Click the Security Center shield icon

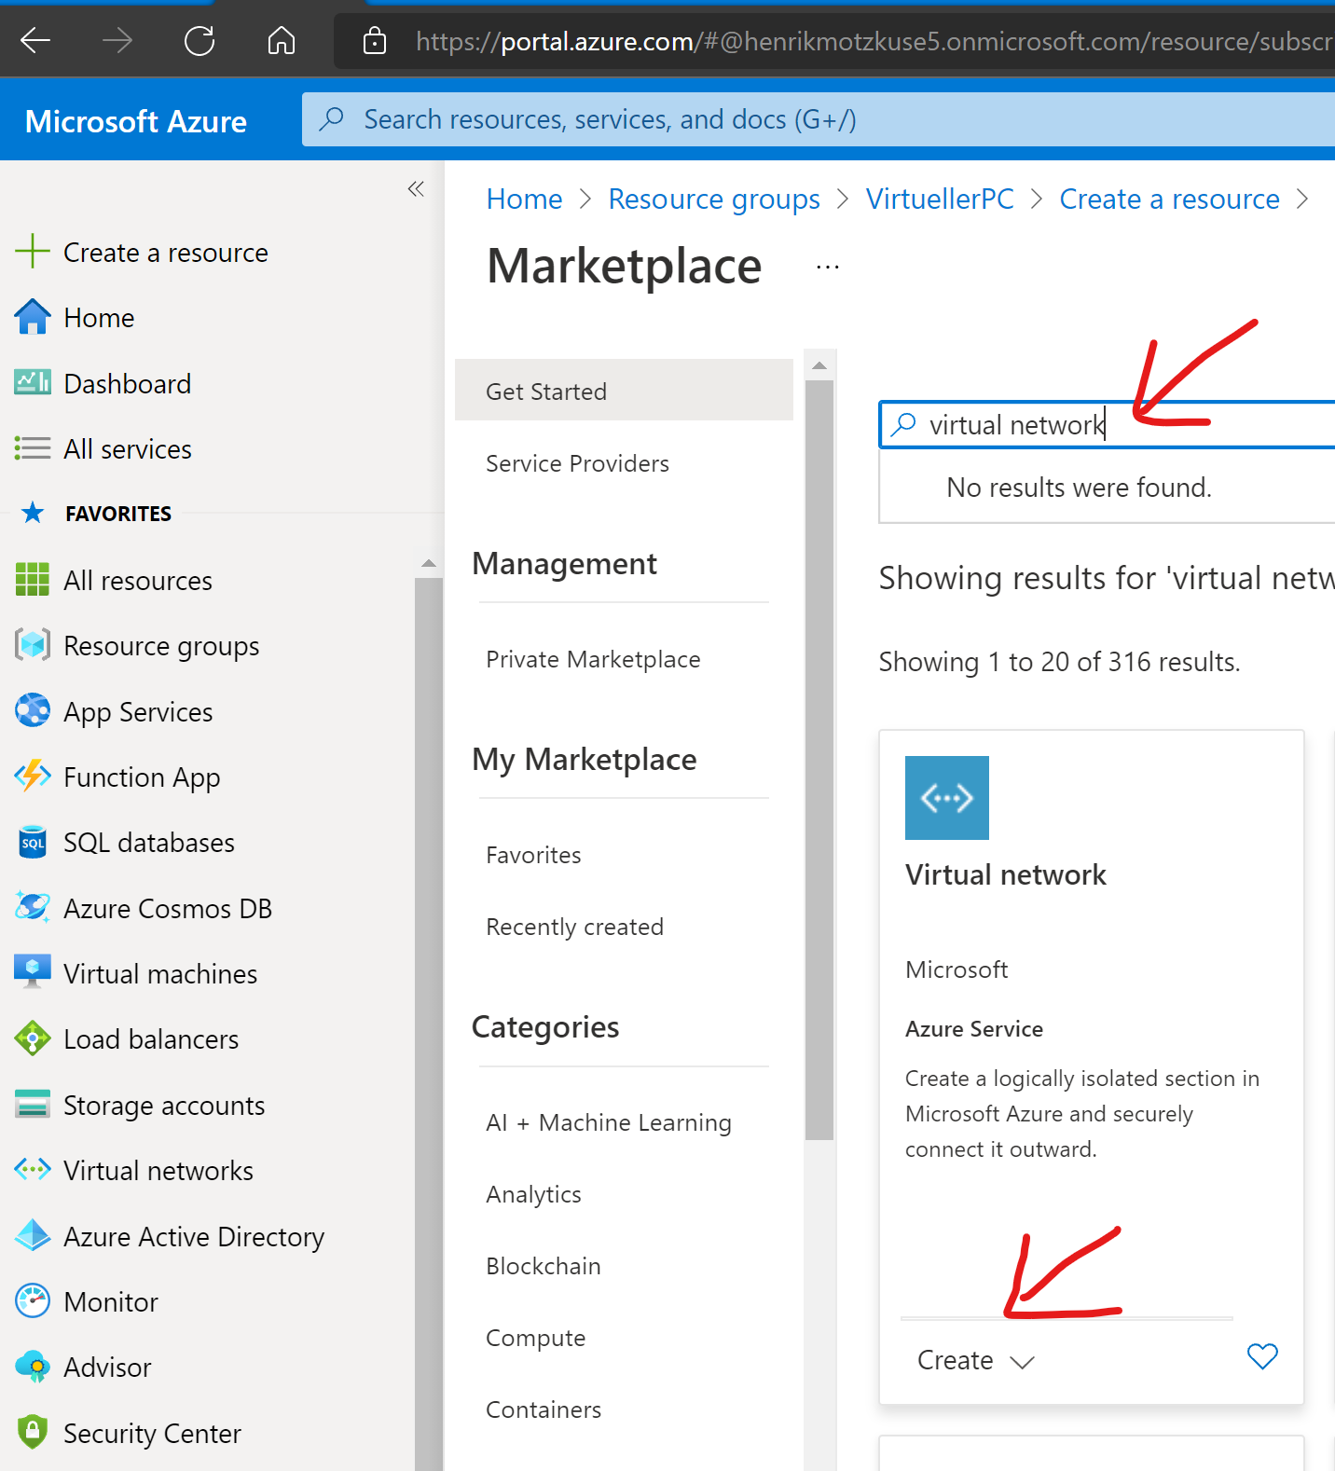(33, 1433)
